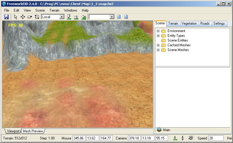
Task: Minimize the Freeworld3D window
Action: click(218, 4)
